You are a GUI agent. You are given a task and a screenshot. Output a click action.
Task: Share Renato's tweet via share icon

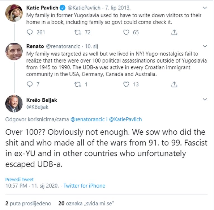(174, 84)
